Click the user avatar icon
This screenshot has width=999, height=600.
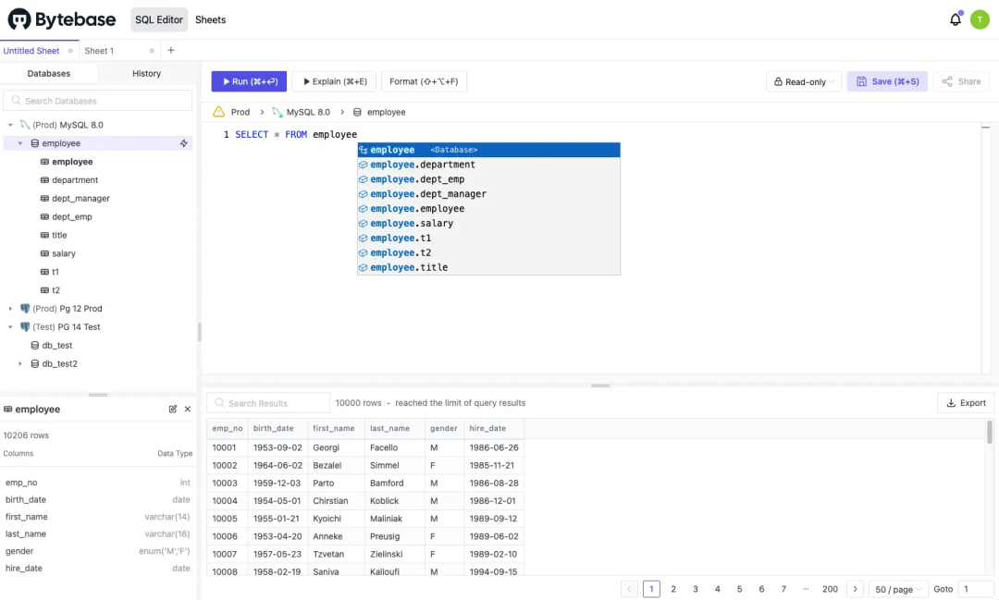coord(980,19)
